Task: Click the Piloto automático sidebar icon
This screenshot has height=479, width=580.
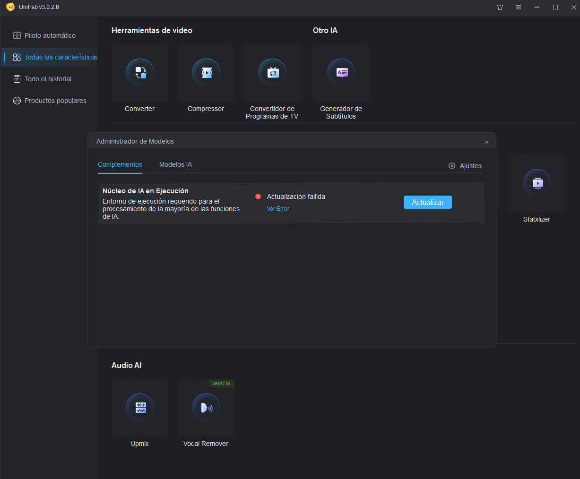Action: [x=17, y=35]
